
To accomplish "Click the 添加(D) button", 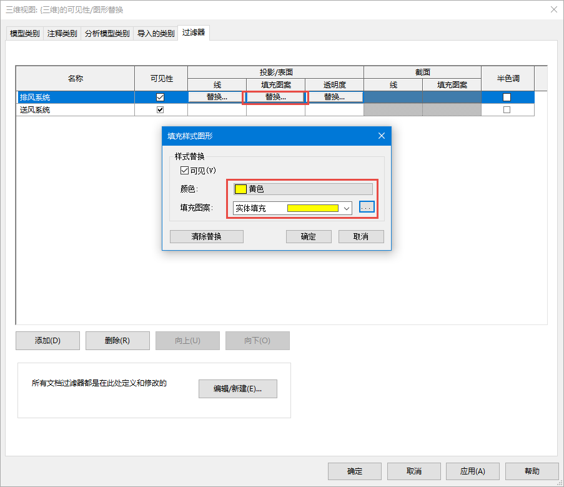I will tap(47, 341).
